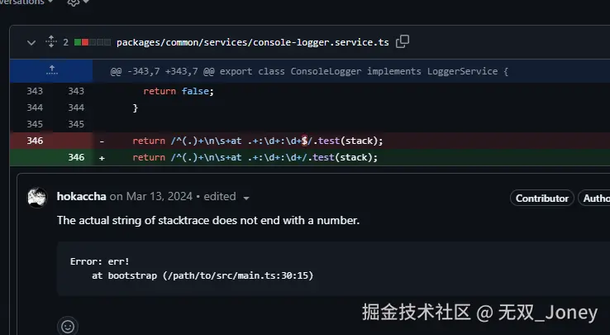Open the hokaccha username link
The image size is (610, 335).
[81, 196]
